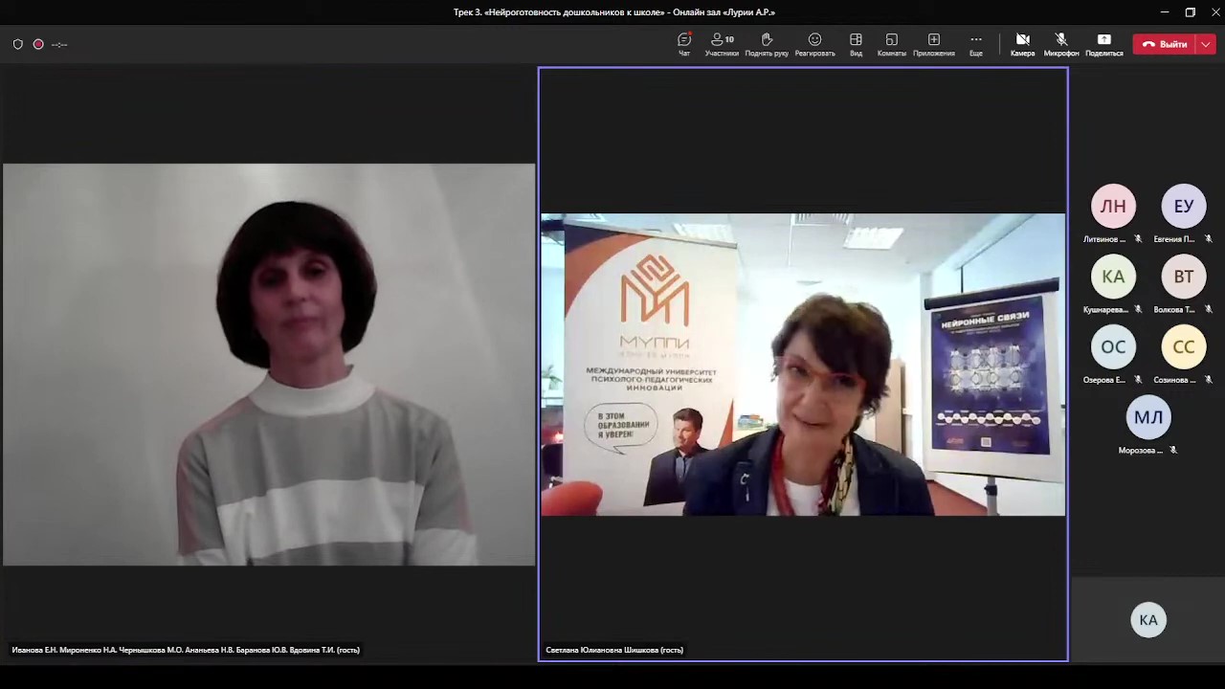This screenshot has width=1225, height=689.
Task: Open the More (Еще) options menu
Action: coord(975,44)
